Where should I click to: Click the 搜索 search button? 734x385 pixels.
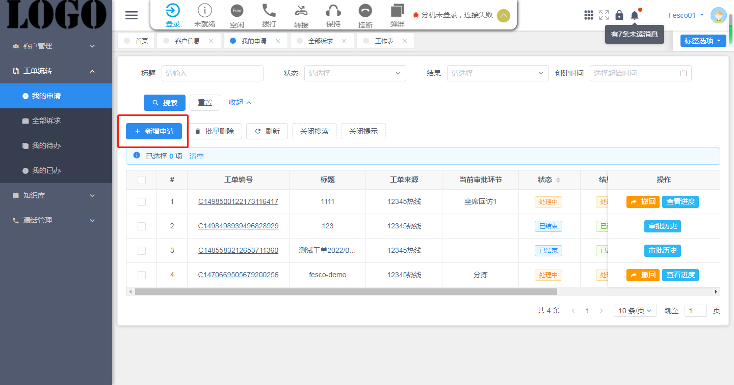[x=165, y=103]
